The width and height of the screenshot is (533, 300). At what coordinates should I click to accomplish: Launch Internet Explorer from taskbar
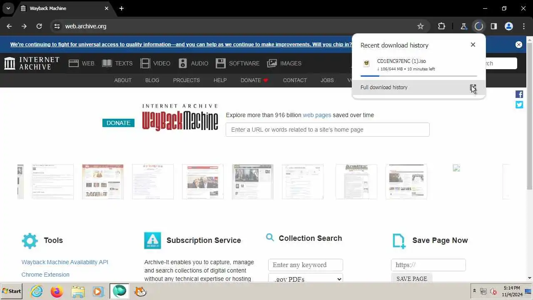[37, 291]
